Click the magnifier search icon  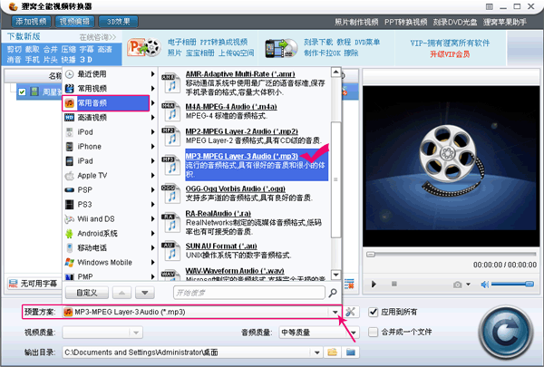point(333,293)
